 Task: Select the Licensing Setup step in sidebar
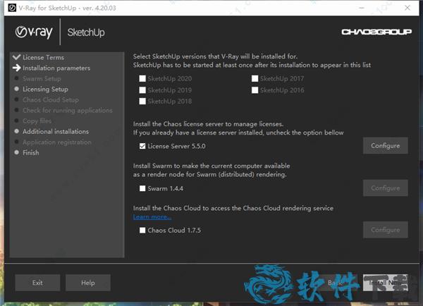pos(45,90)
